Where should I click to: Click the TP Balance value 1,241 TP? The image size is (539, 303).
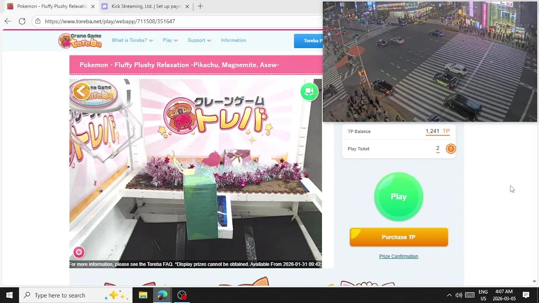coord(438,131)
